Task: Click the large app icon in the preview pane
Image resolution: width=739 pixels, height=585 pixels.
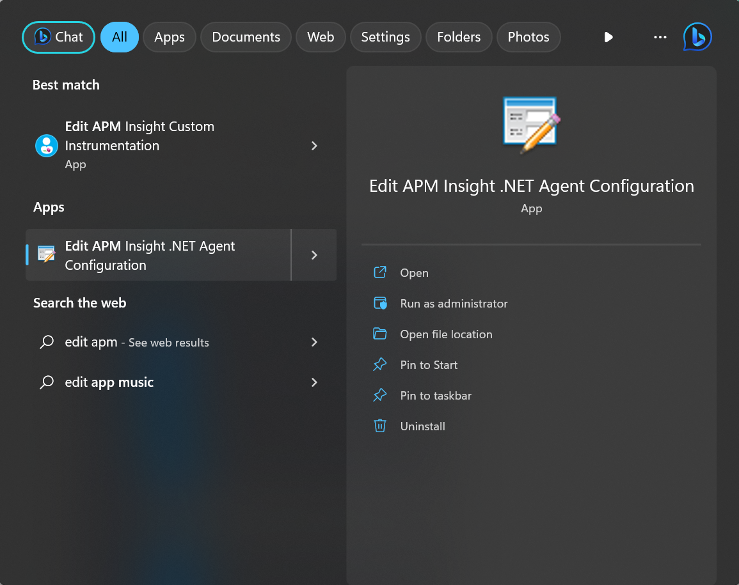Action: point(530,123)
